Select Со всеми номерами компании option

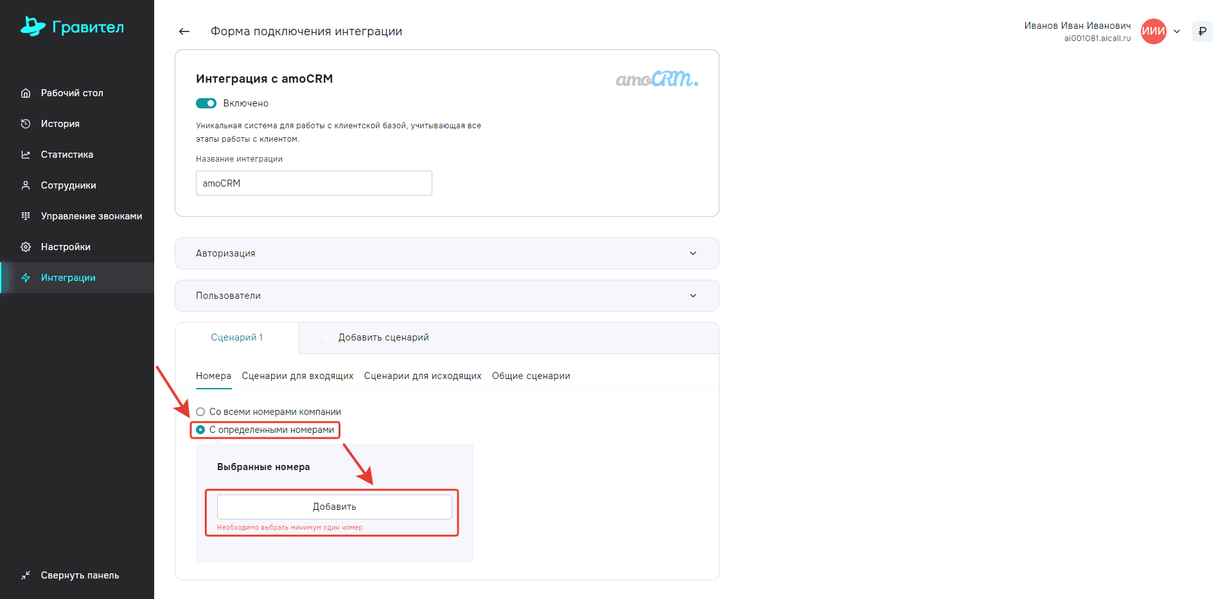pos(201,412)
